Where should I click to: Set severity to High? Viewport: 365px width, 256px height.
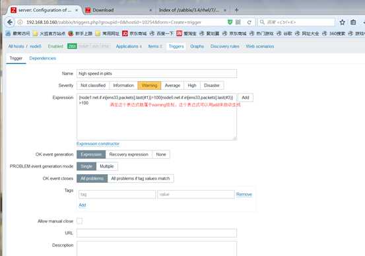click(192, 85)
